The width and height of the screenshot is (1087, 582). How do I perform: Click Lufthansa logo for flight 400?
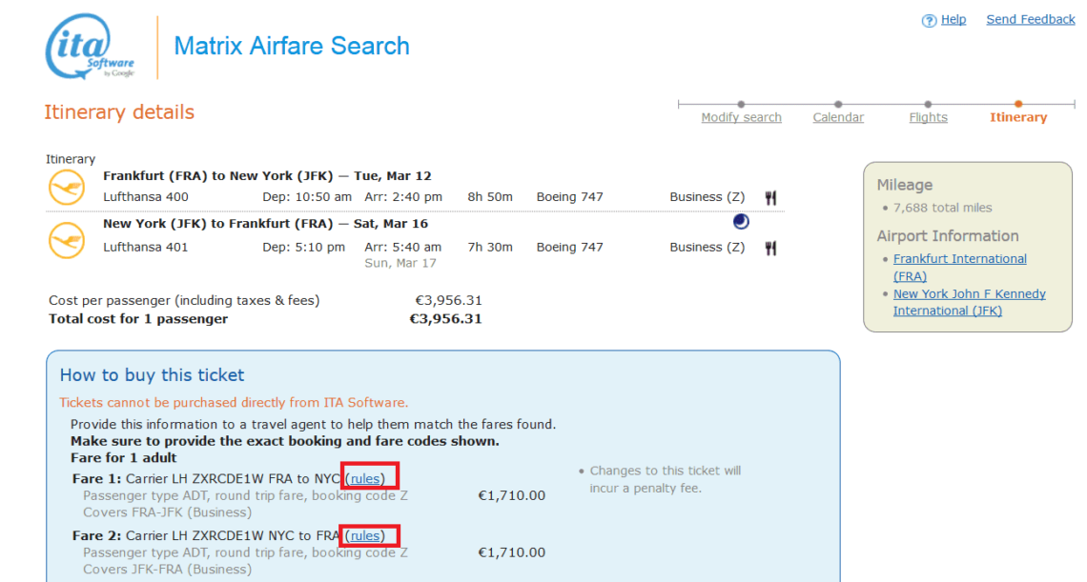67,188
